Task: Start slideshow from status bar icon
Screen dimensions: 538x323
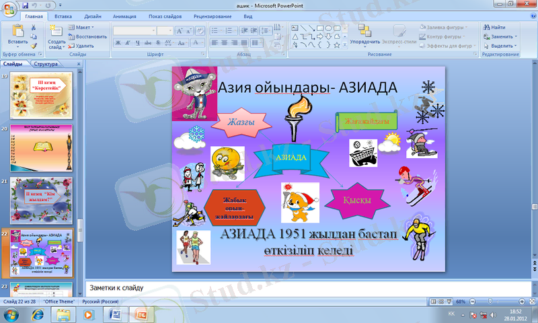Action: 449,301
